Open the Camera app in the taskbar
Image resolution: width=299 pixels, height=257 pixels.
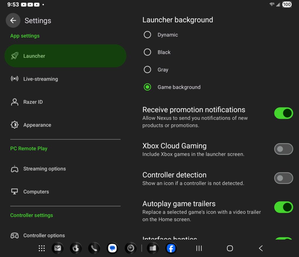point(131,248)
